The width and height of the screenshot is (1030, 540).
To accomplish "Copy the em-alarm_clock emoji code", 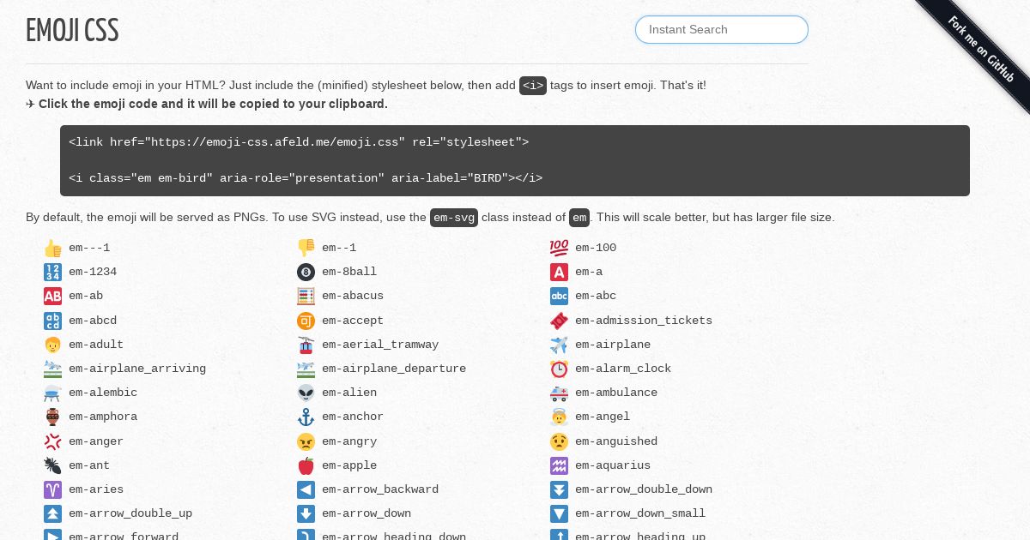I will (623, 369).
